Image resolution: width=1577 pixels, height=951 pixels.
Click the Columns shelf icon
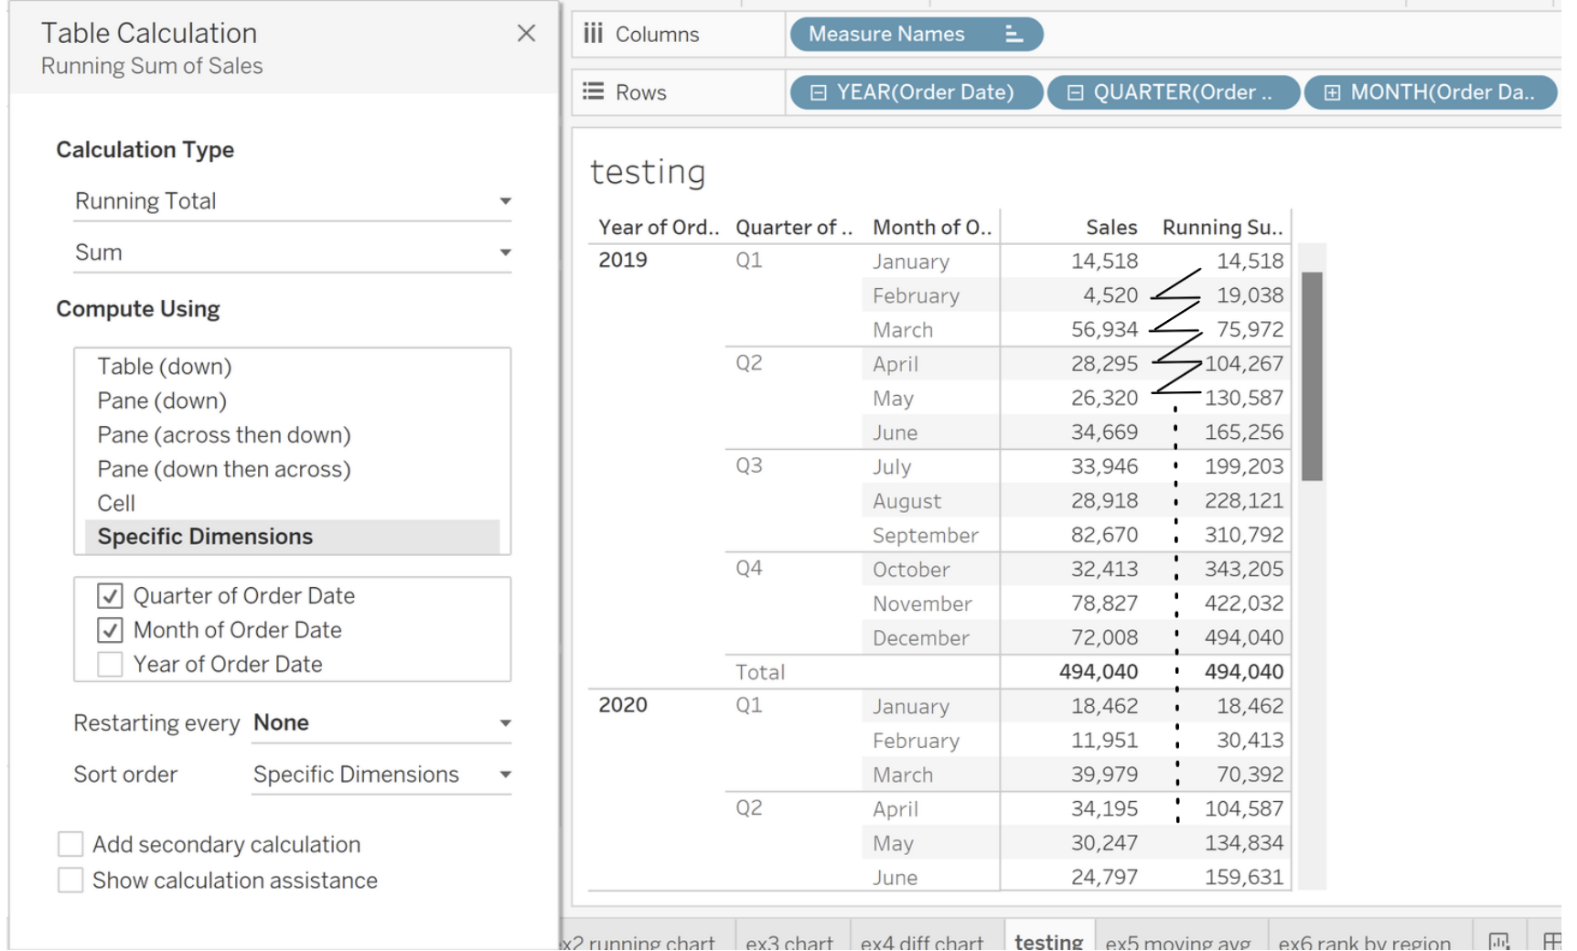click(594, 34)
